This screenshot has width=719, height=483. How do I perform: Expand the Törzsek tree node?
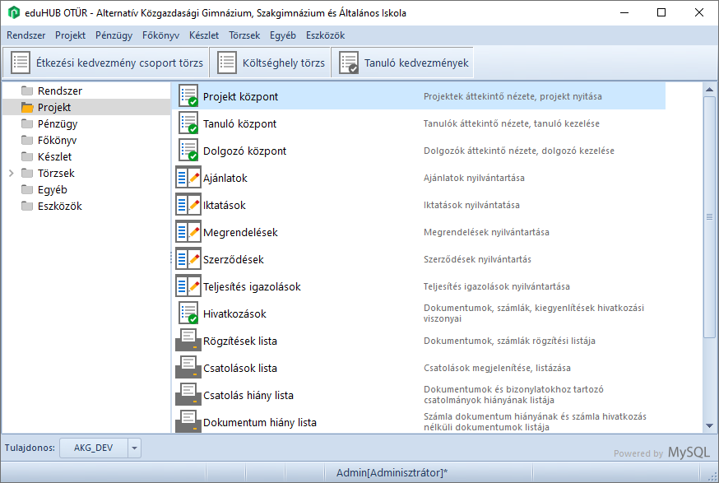point(11,174)
